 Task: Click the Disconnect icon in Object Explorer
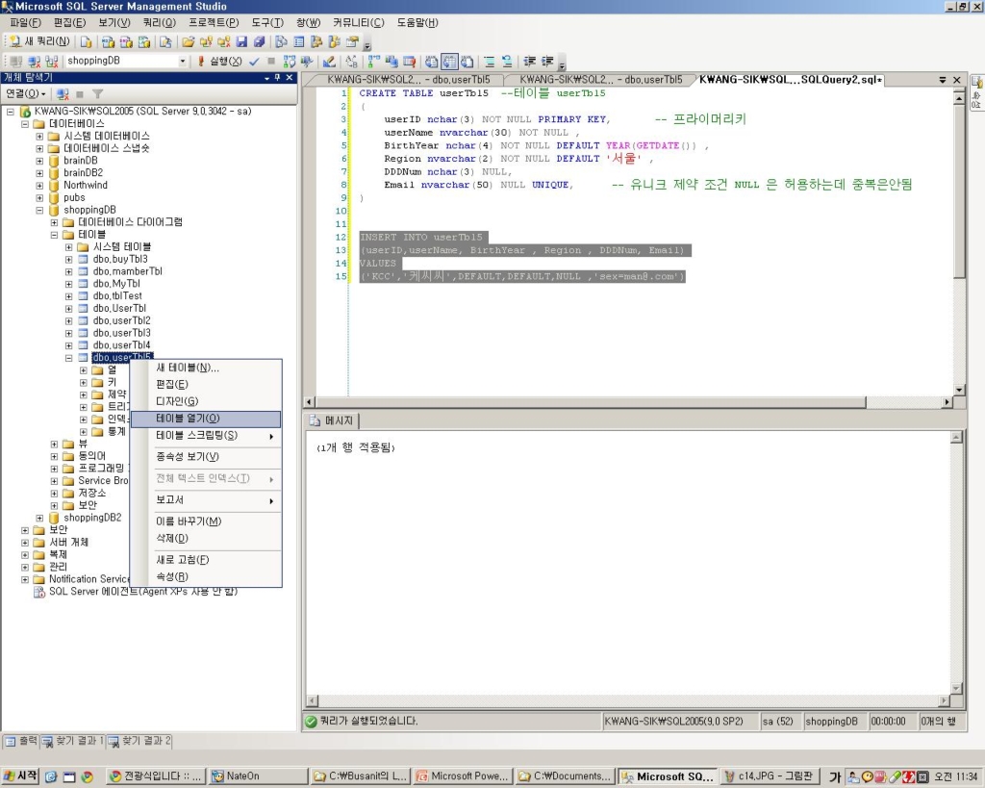coord(63,94)
